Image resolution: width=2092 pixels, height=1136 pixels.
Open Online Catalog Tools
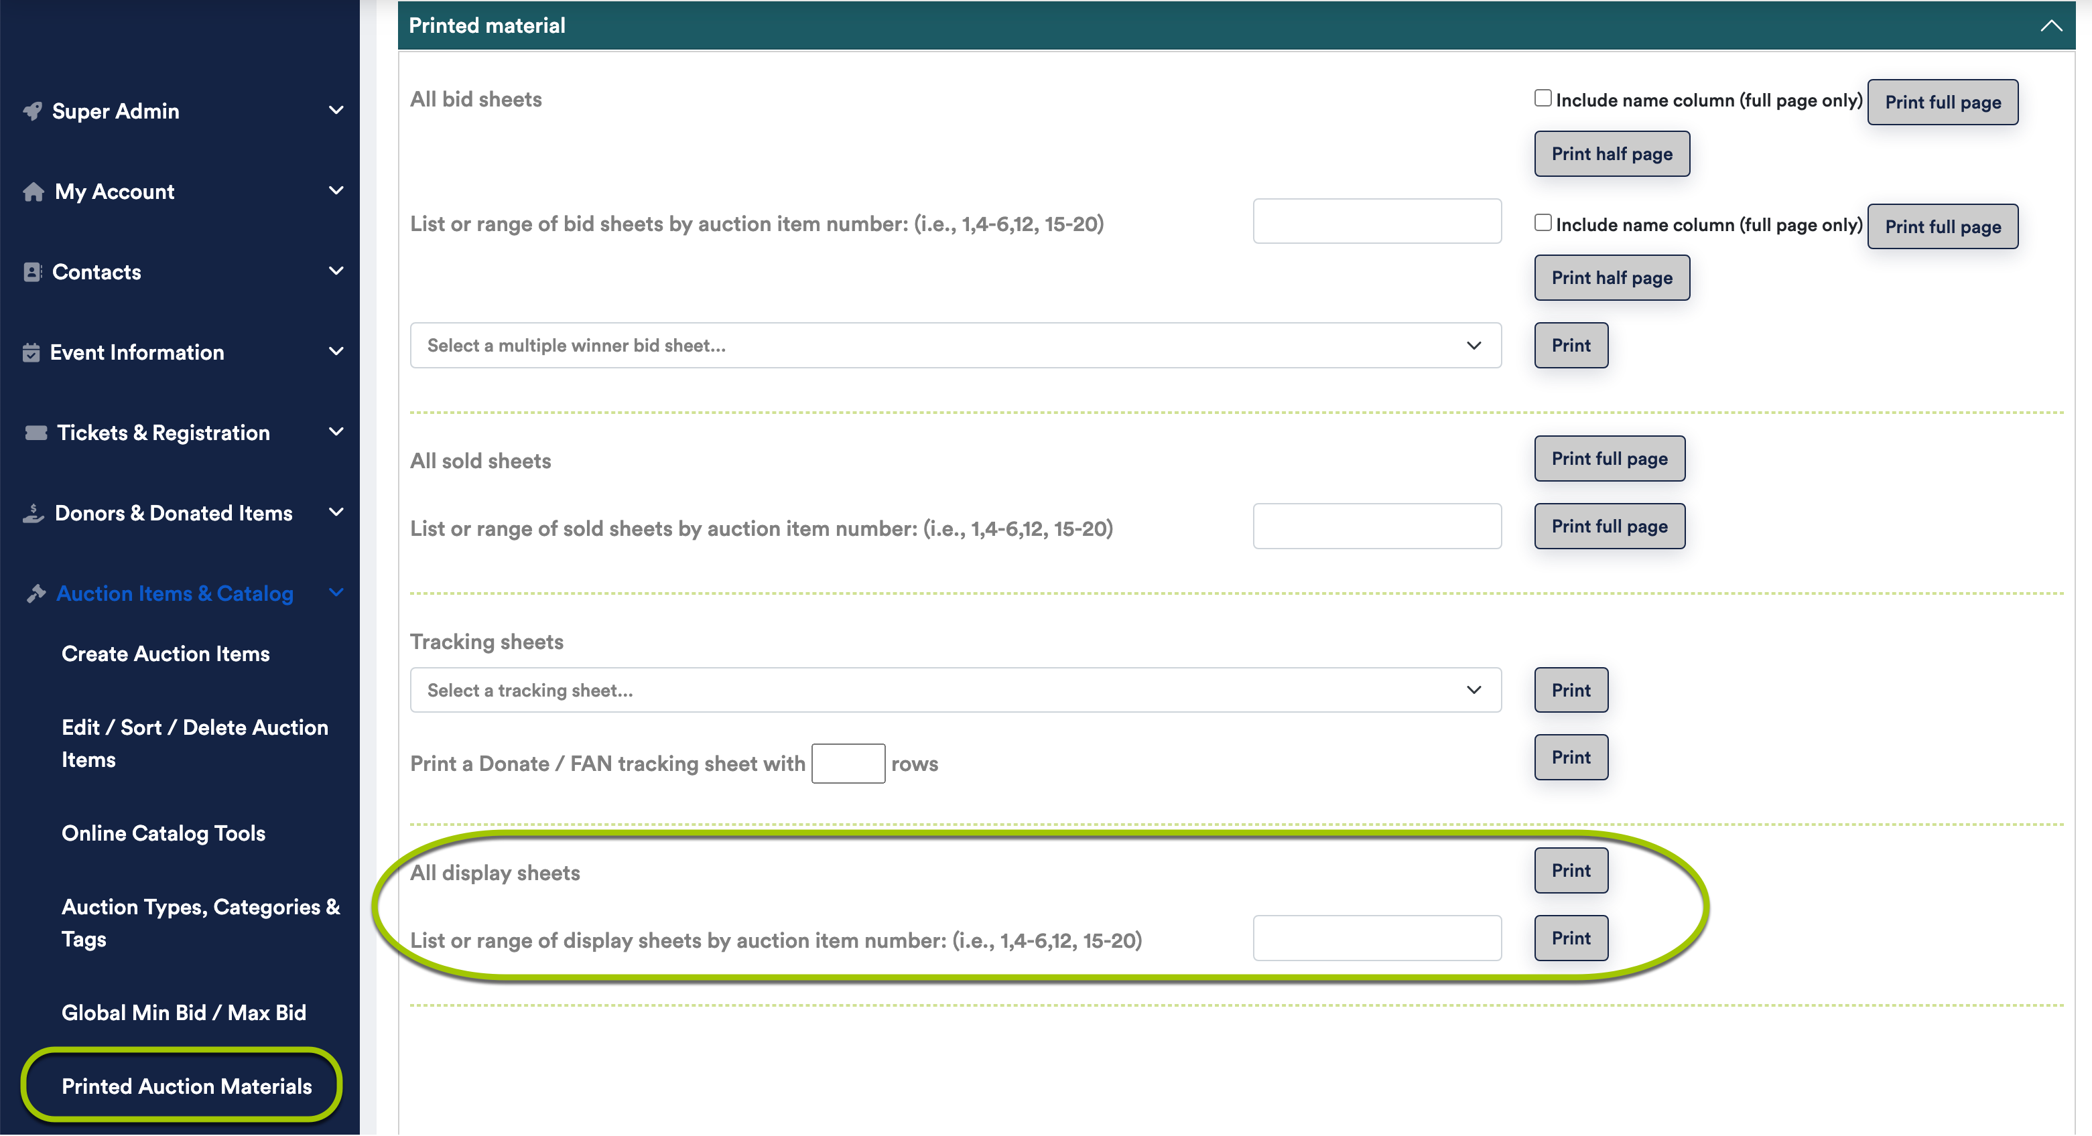[164, 833]
